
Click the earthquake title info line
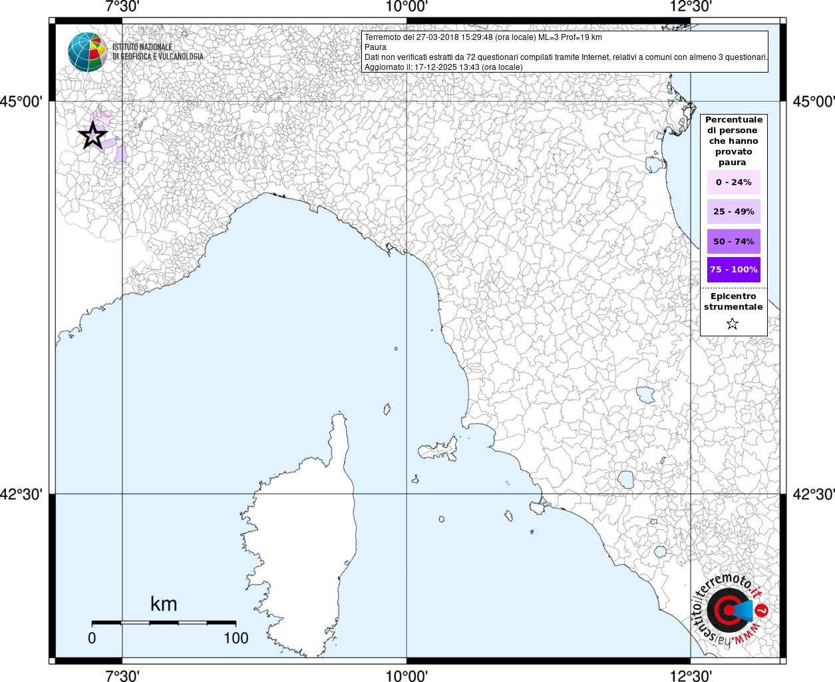(483, 37)
